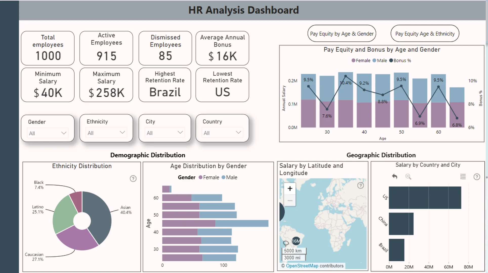The width and height of the screenshot is (488, 273).
Task: Open the Country filter dropdown
Action: [222, 133]
